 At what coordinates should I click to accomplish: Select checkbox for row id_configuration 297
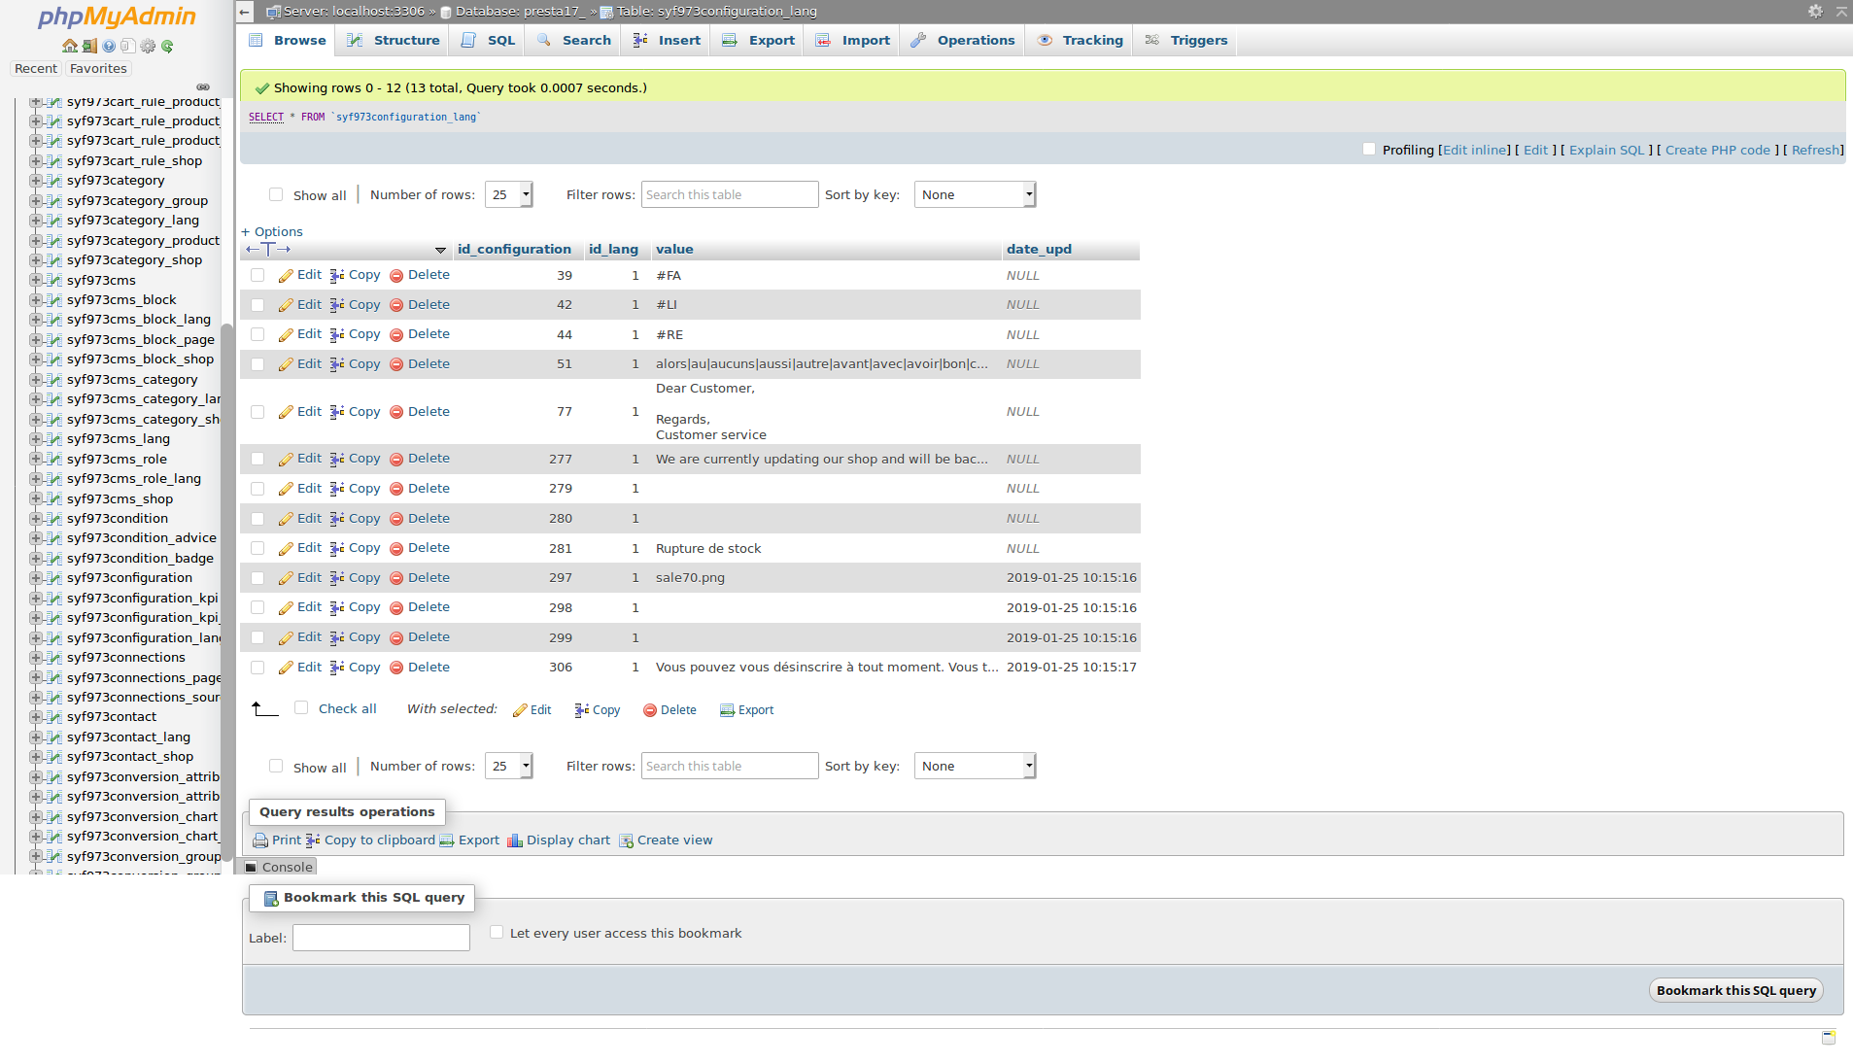coord(257,578)
